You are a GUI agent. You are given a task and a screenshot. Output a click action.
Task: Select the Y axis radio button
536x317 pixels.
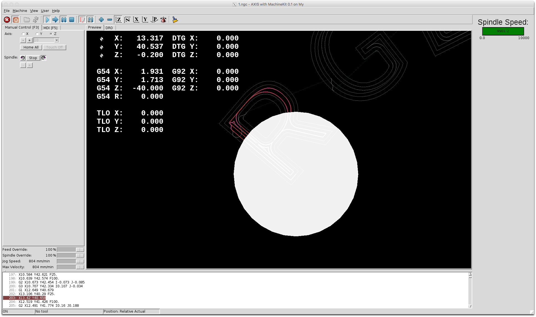[37, 34]
